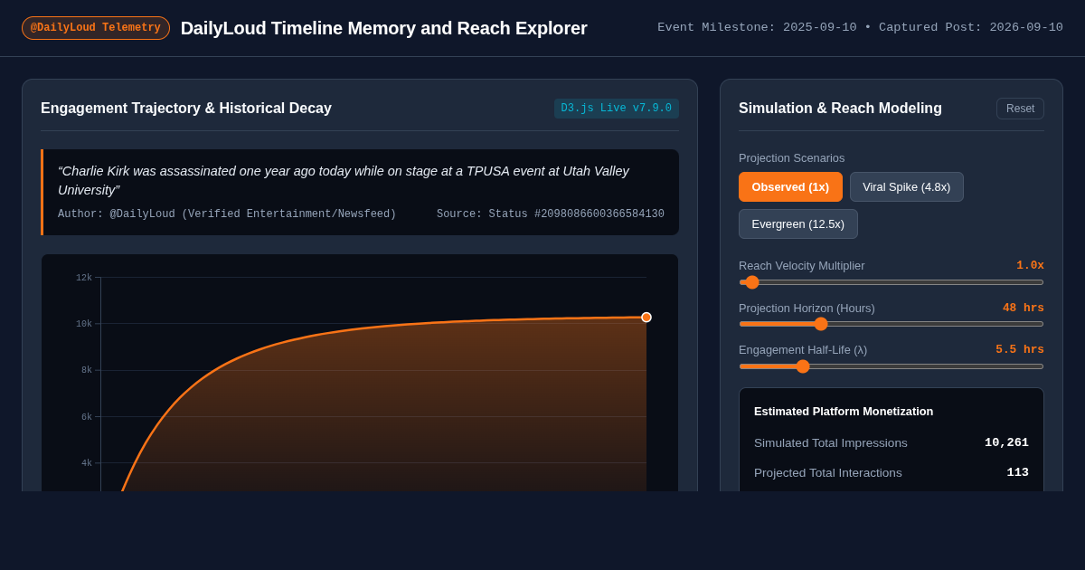This screenshot has width=1085, height=570.
Task: Click the Reset button
Action: click(1020, 109)
